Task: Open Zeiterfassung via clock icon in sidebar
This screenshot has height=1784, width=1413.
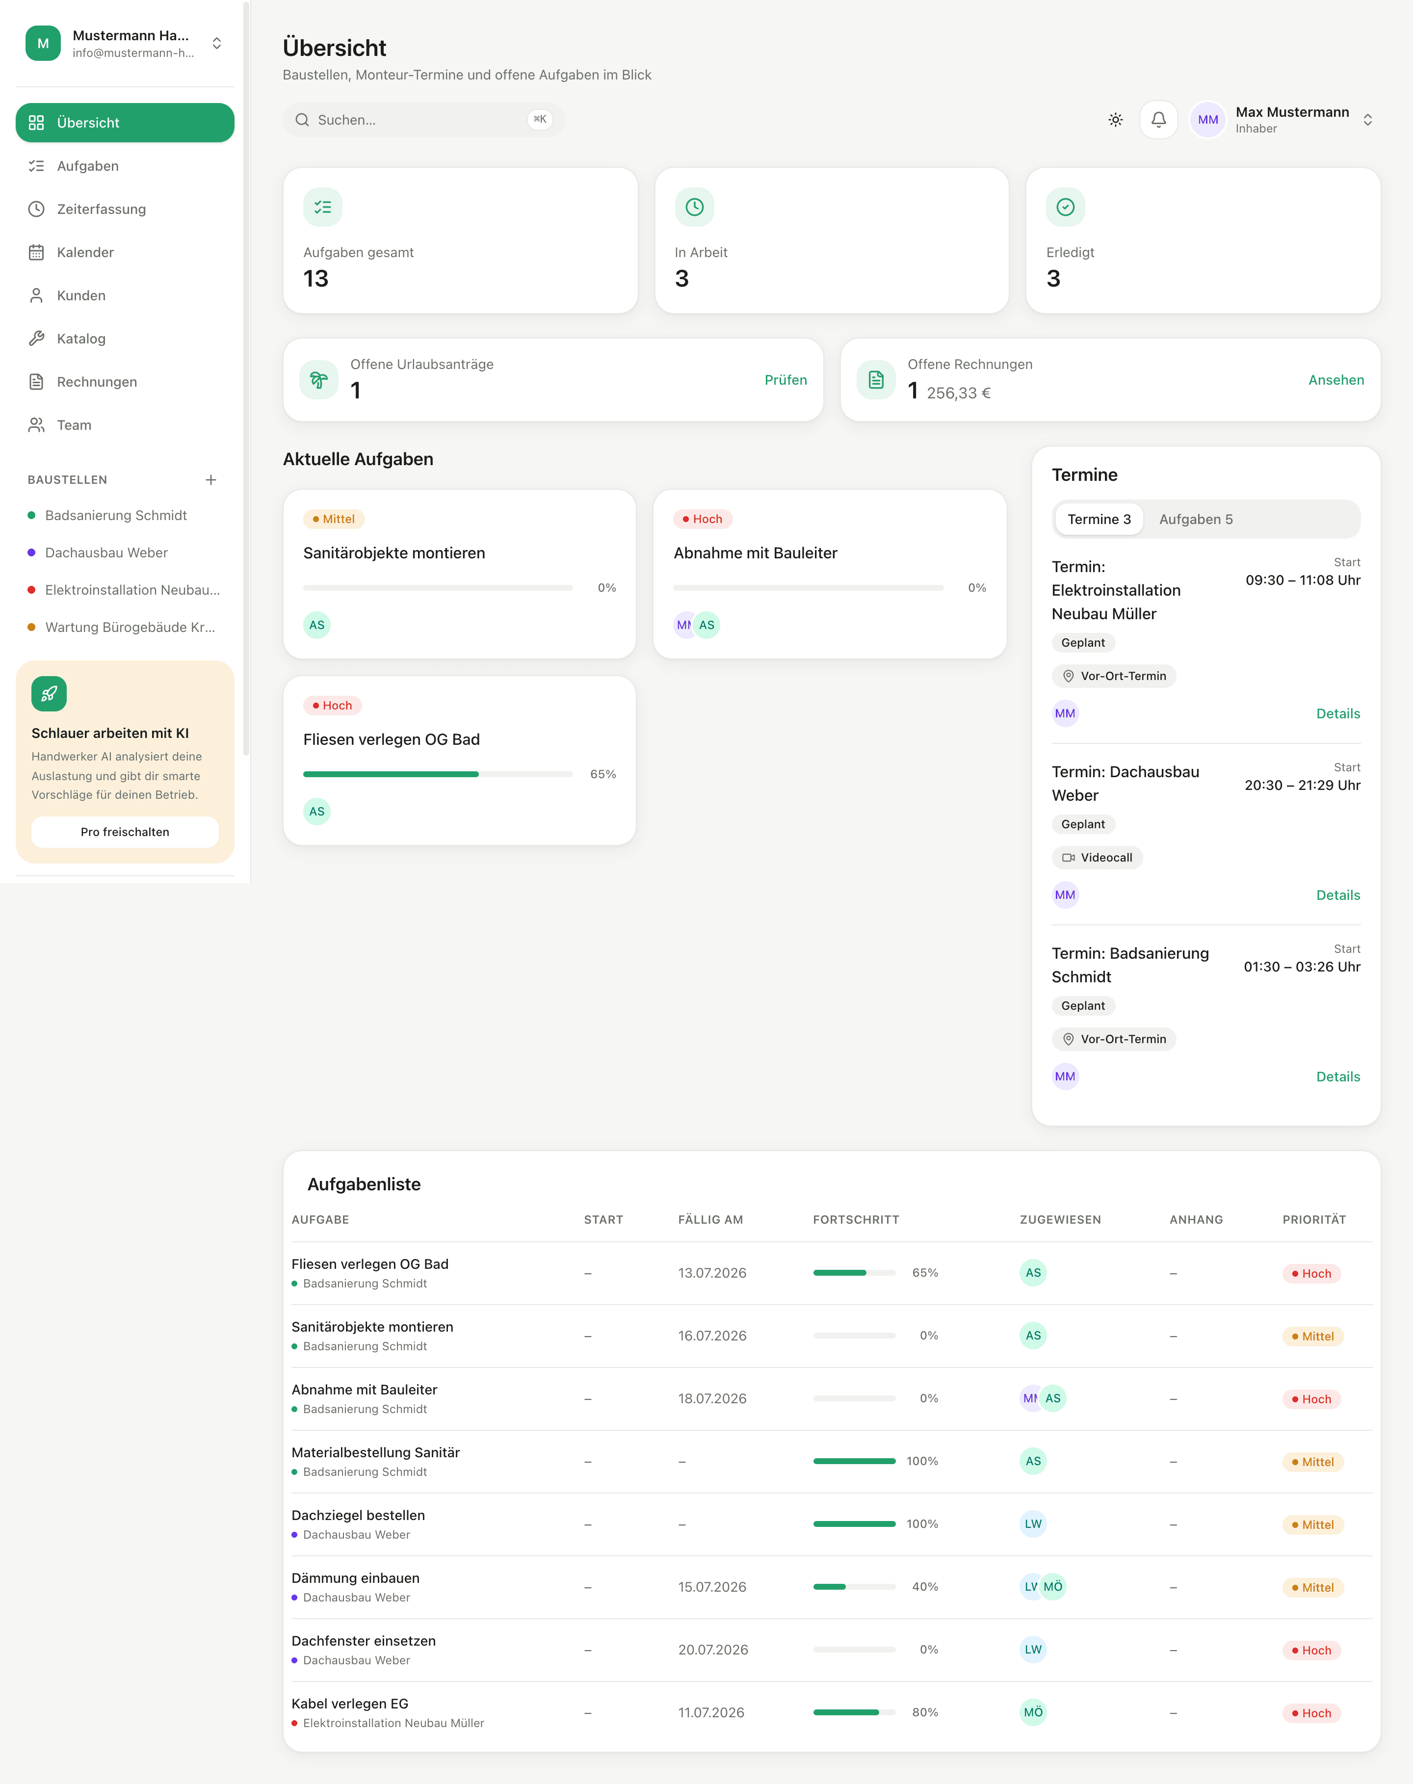Action: pos(36,210)
